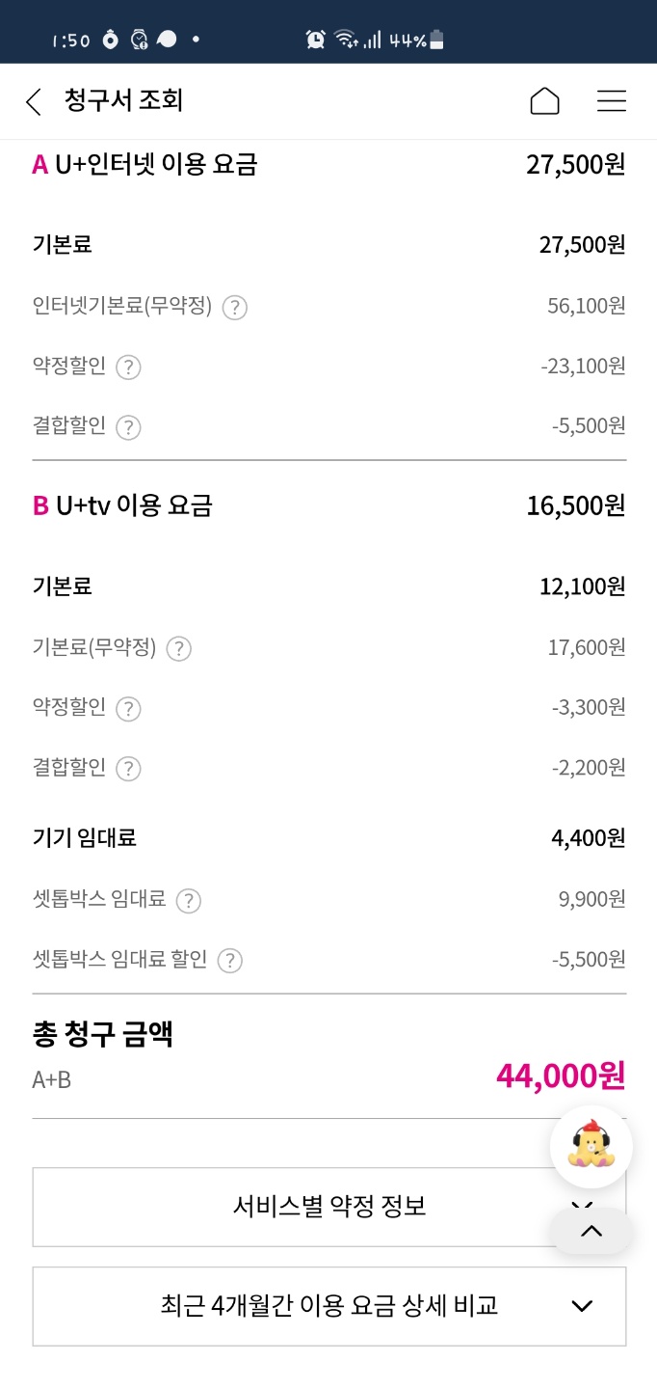Image resolution: width=657 pixels, height=1389 pixels.
Task: Tap help icon for U+tv 약정할인
Action: click(128, 709)
